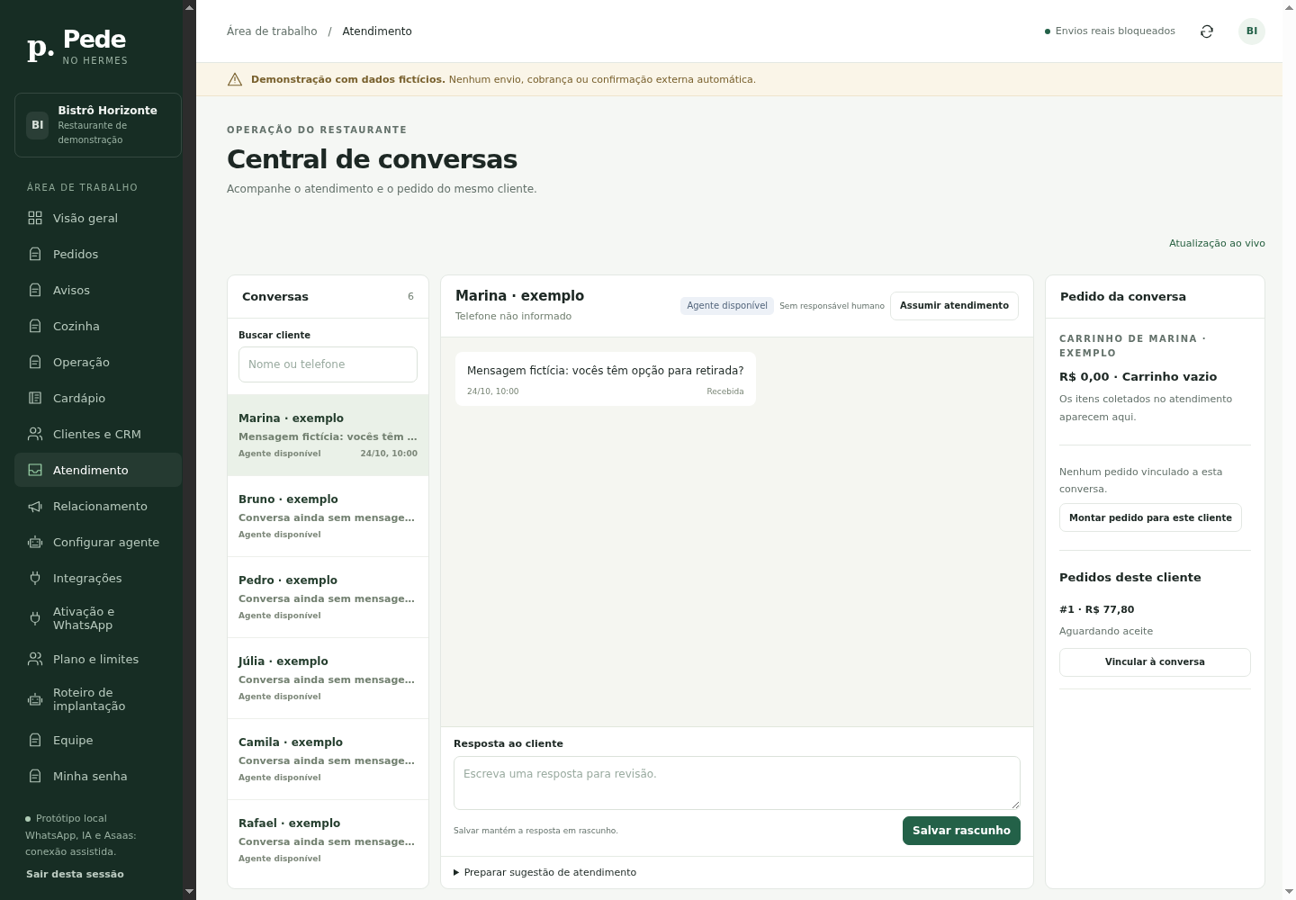Screen dimensions: 1296x900
Task: Open the BI user avatar
Action: pyautogui.click(x=1252, y=31)
